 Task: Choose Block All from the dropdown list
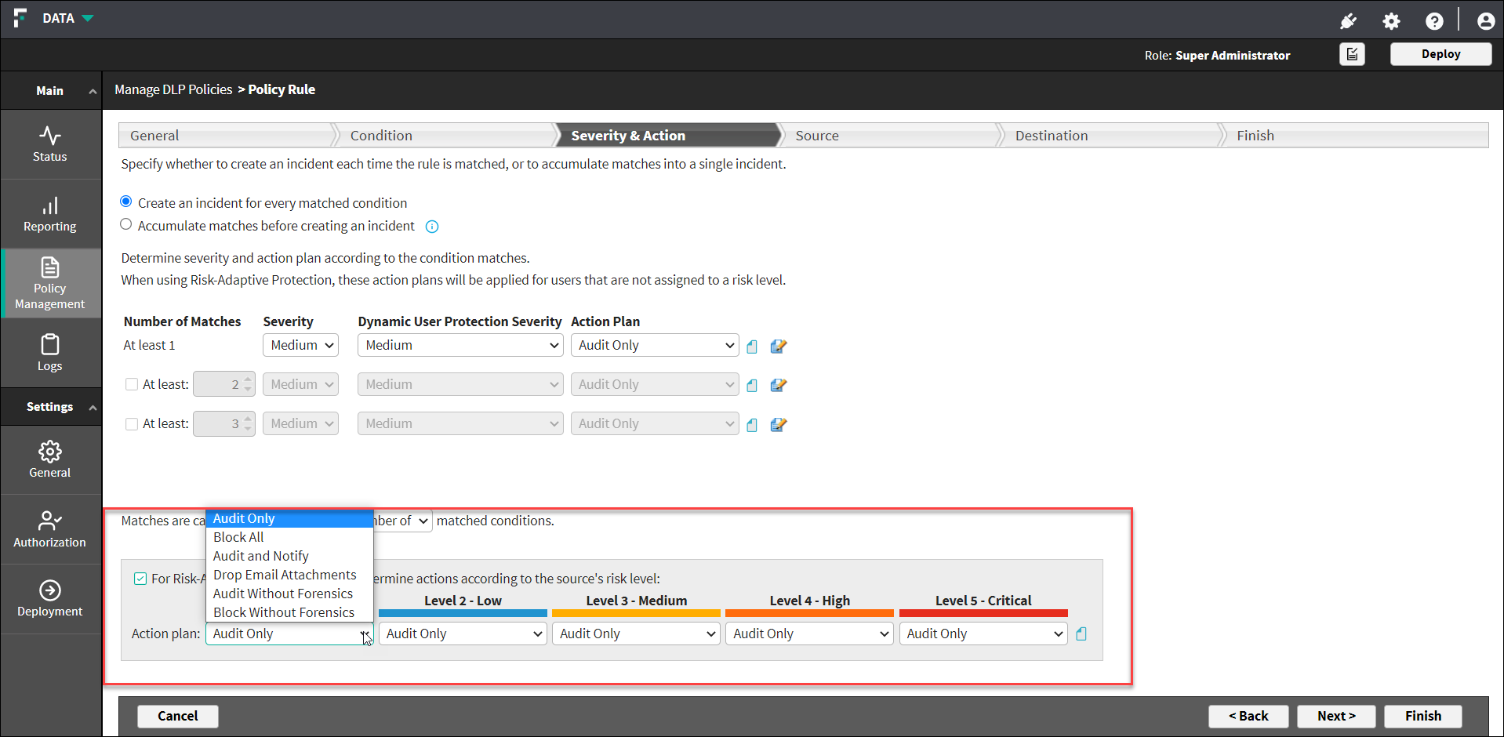(238, 537)
